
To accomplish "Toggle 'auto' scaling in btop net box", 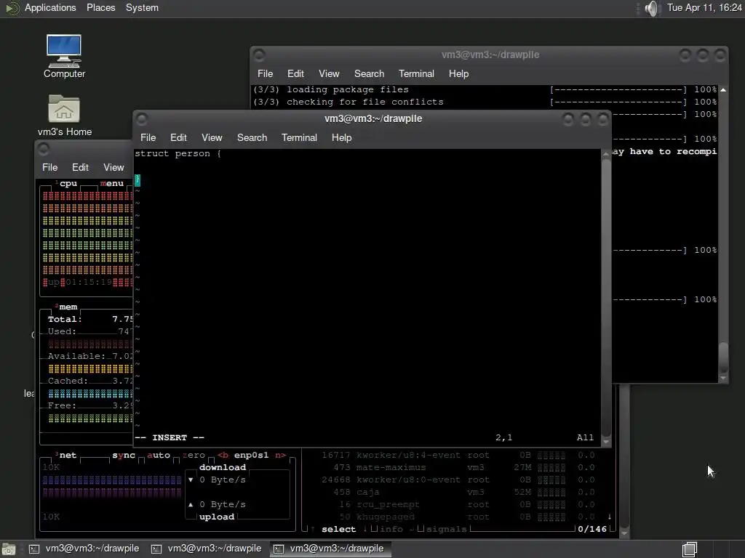I will [x=158, y=455].
